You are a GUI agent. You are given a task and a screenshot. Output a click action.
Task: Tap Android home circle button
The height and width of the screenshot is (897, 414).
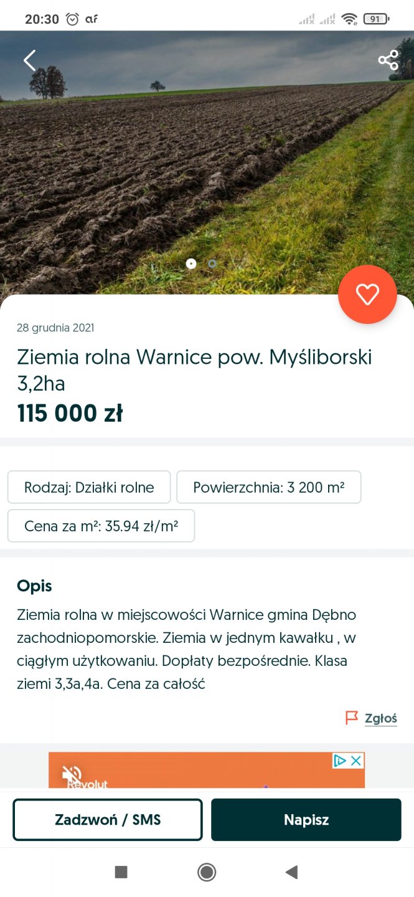point(207,872)
